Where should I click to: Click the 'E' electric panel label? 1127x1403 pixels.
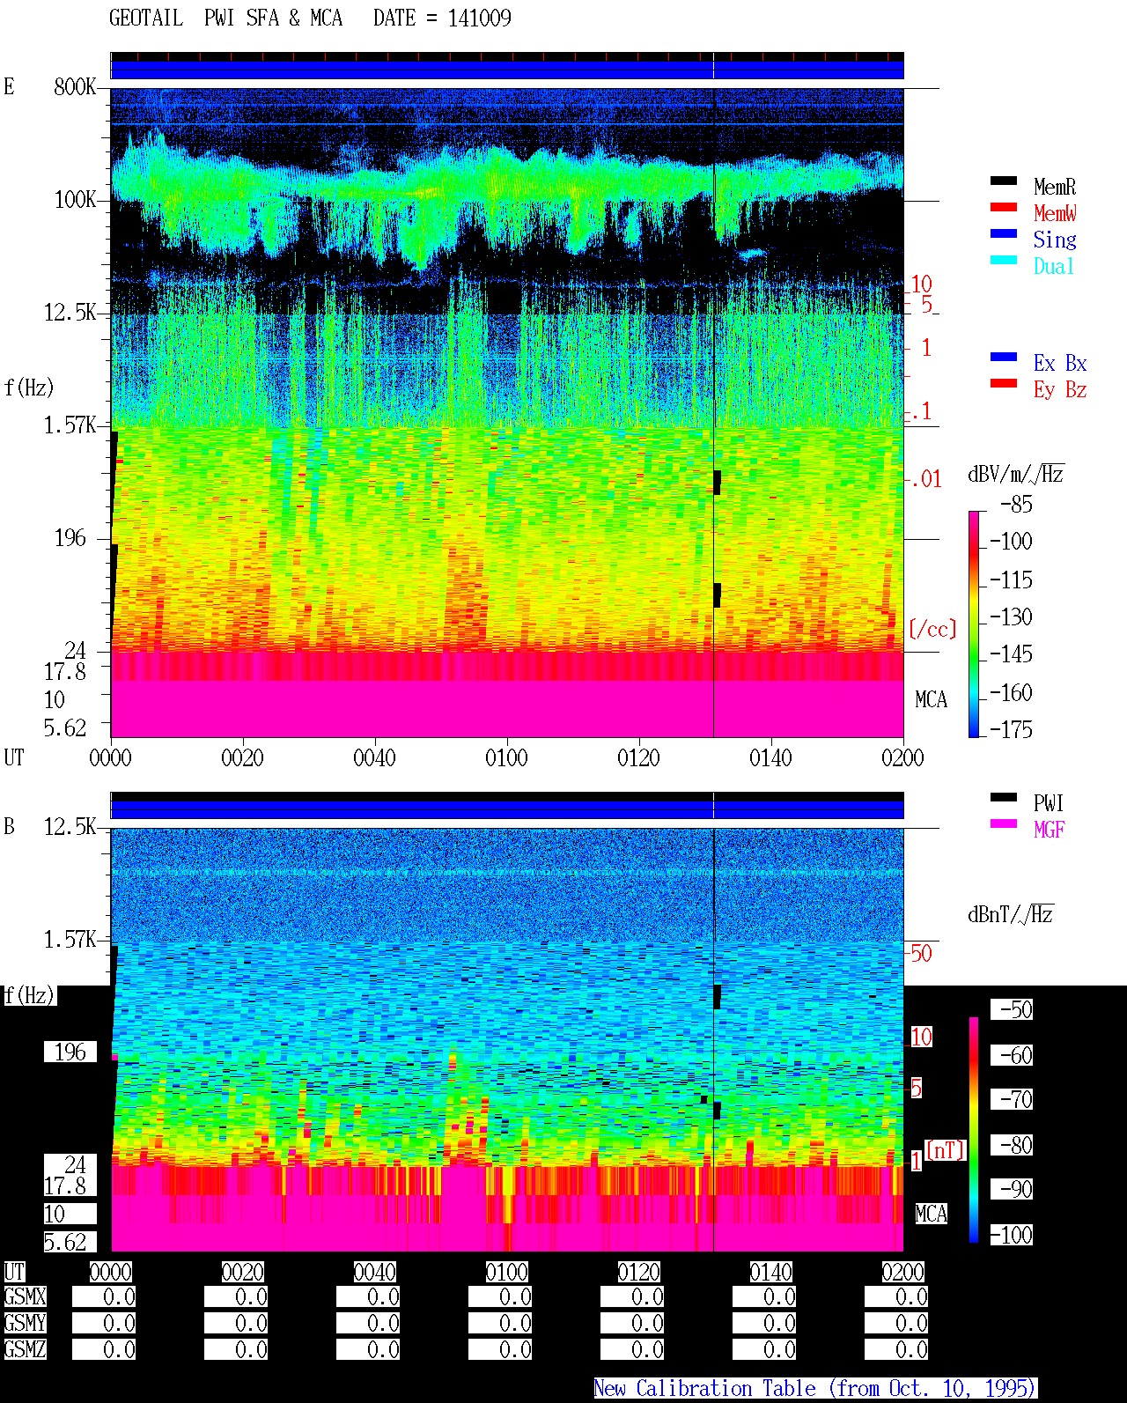tap(9, 86)
